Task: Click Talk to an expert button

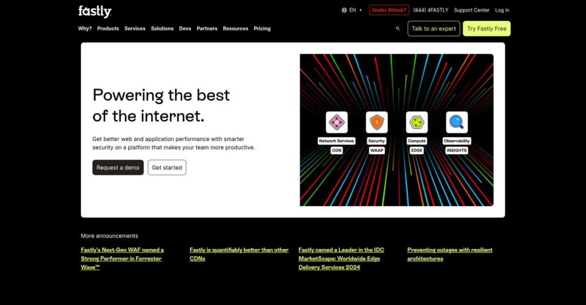Action: pyautogui.click(x=434, y=29)
